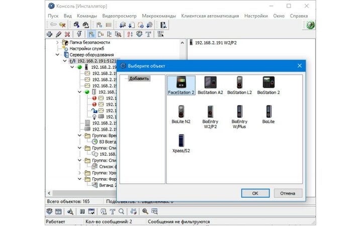The width and height of the screenshot is (362, 226).
Task: Select the Добавить item in dialog tree
Action: pos(139,79)
